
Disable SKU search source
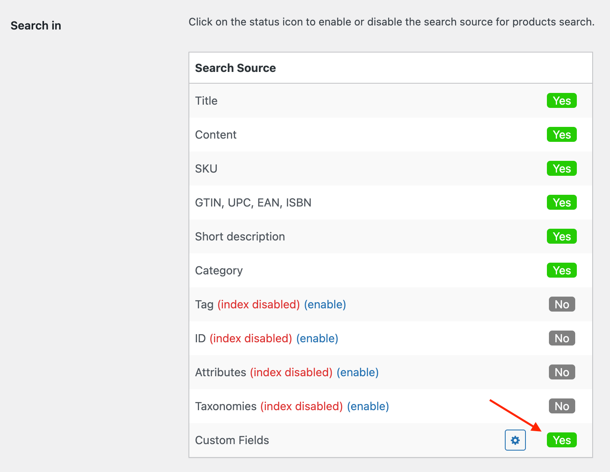pos(561,169)
